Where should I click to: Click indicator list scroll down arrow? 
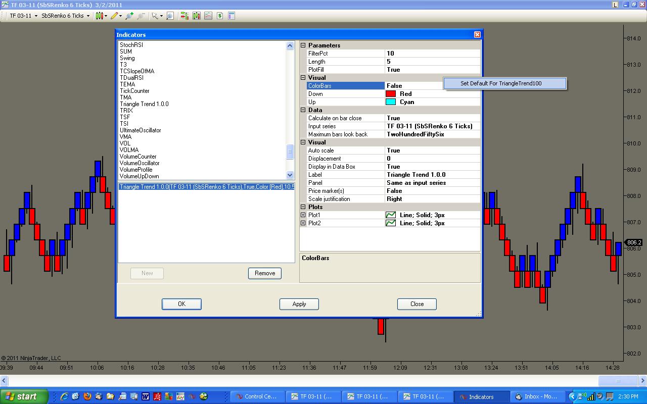coord(290,175)
